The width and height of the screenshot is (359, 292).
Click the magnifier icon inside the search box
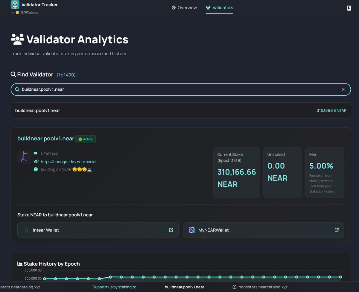click(x=17, y=89)
